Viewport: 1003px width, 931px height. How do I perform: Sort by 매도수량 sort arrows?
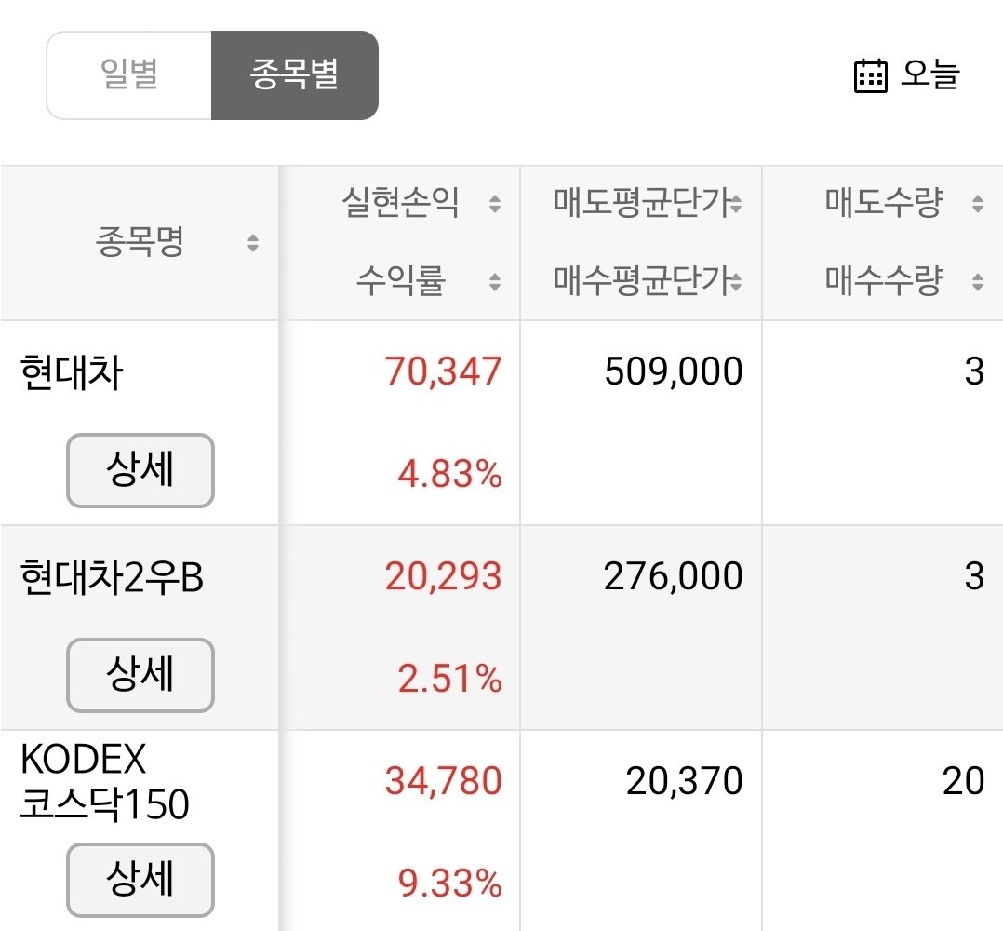click(x=977, y=204)
